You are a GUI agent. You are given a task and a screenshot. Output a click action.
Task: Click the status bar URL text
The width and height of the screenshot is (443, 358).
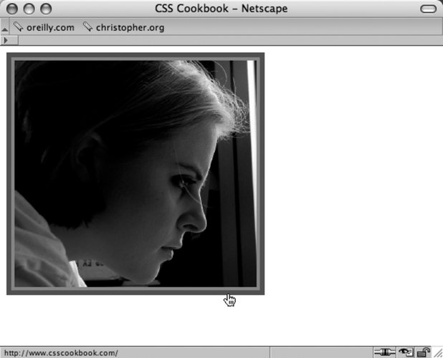pyautogui.click(x=61, y=353)
